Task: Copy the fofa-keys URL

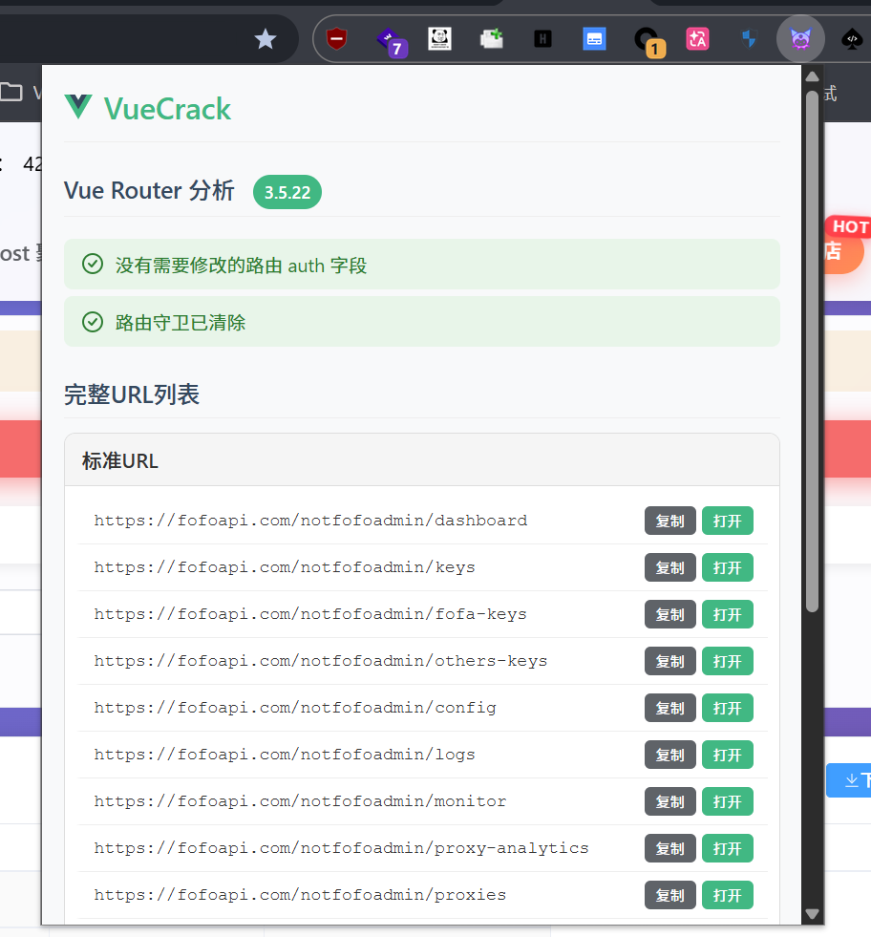Action: click(x=669, y=614)
